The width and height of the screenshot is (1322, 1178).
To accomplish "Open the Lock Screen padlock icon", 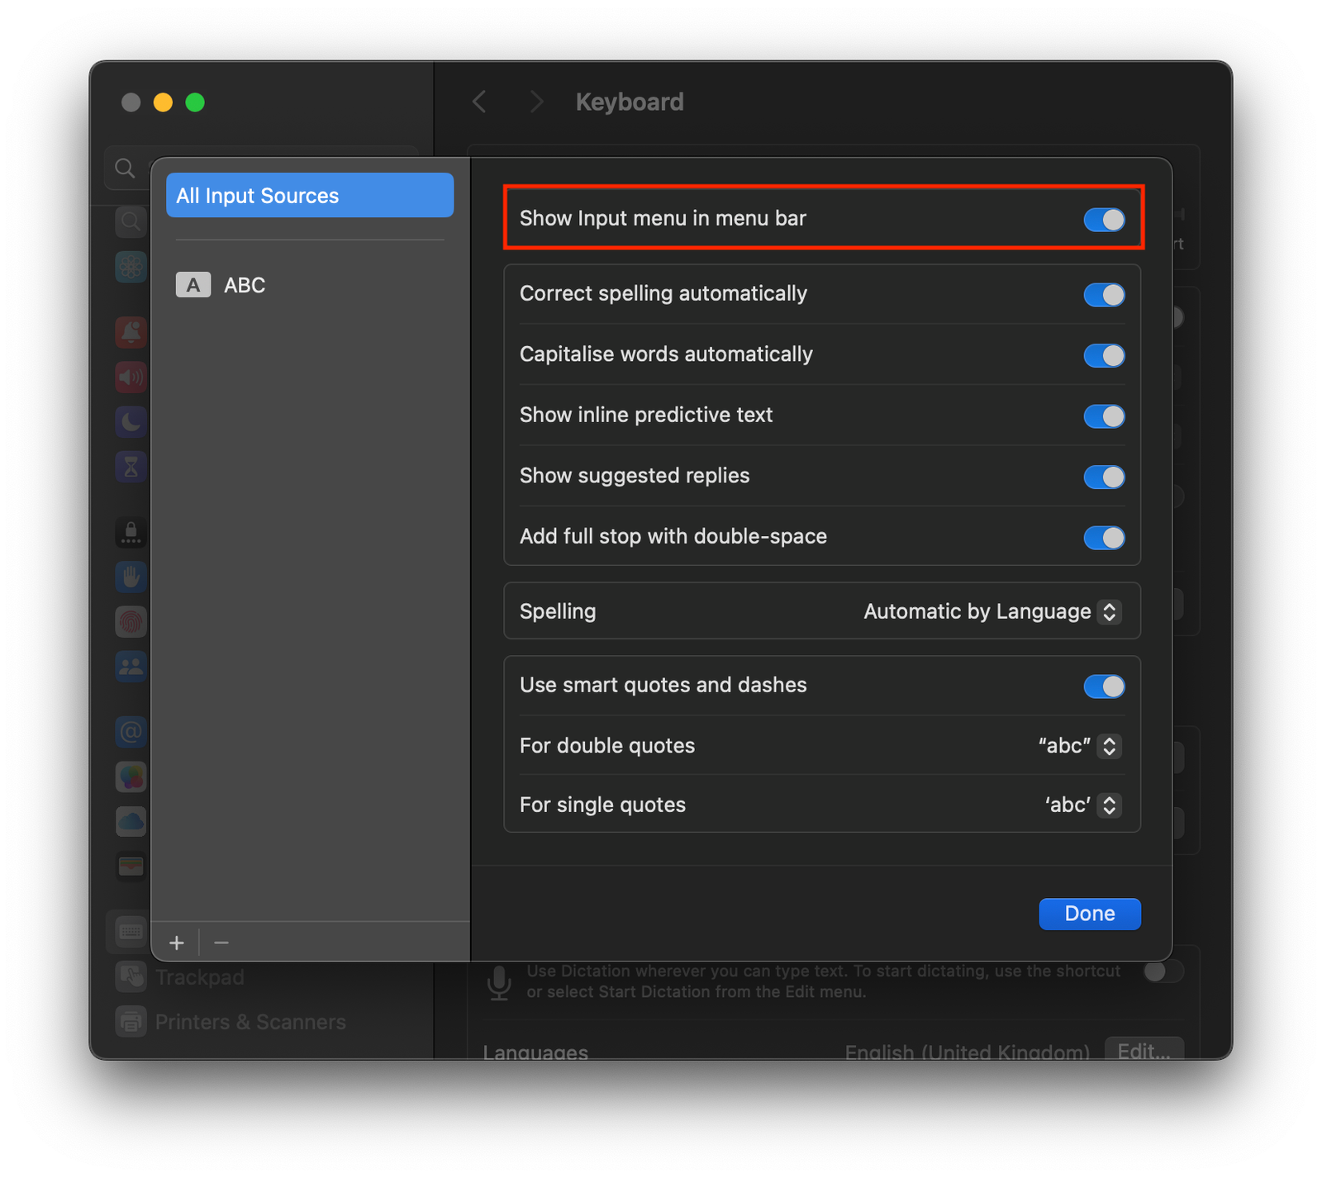I will point(131,532).
